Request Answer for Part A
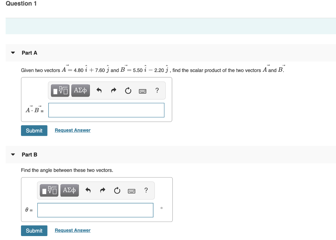336x240 pixels. point(72,130)
